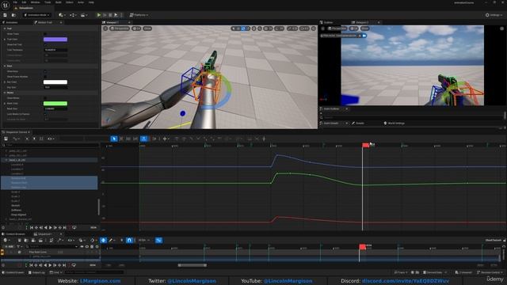507x285 pixels.
Task: Open Viewport 1 hamburger options menu
Action: (x=105, y=28)
